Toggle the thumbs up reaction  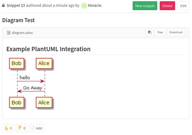pos(8,128)
